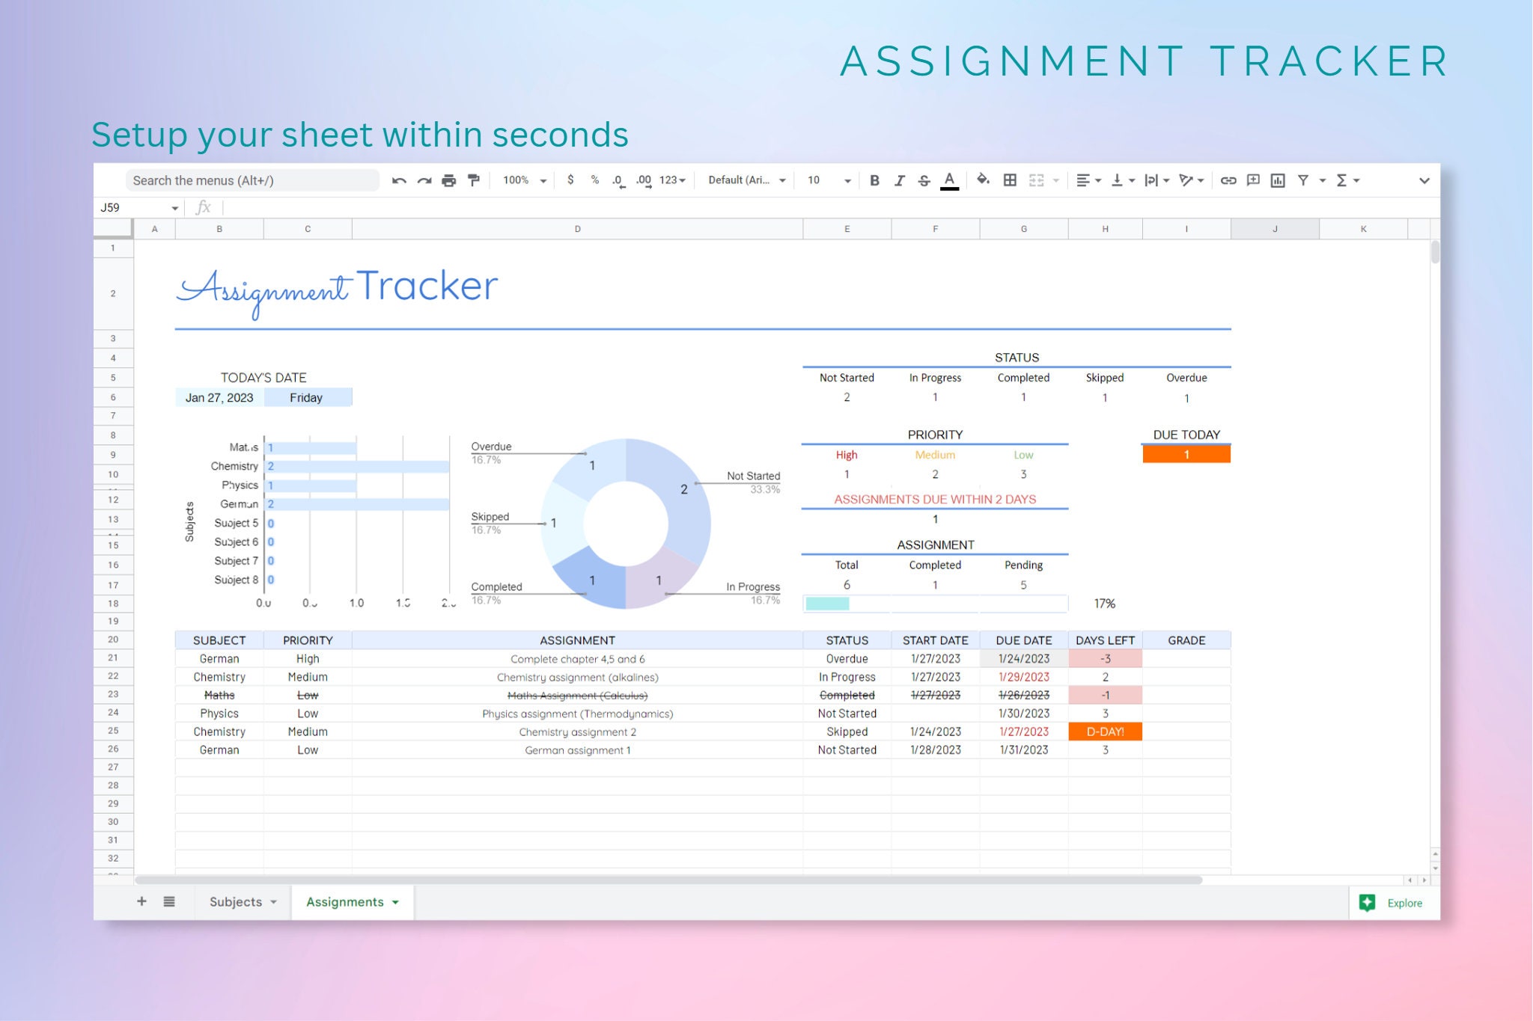
Task: Click the horizontal scrollbar thumb
Action: coord(668,880)
